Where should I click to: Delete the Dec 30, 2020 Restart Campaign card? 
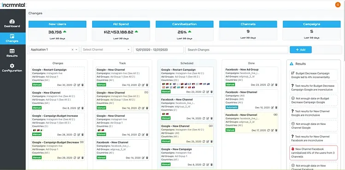click(x=82, y=85)
